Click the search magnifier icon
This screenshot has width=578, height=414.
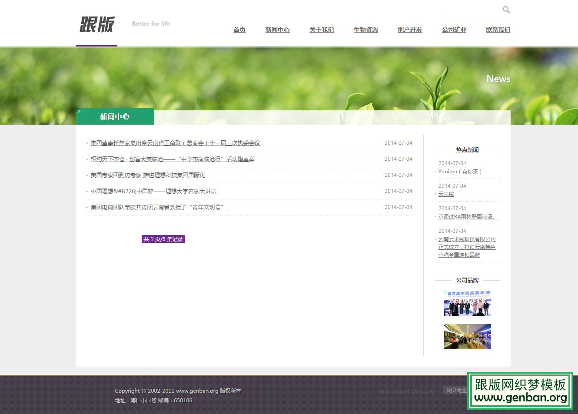click(x=506, y=10)
